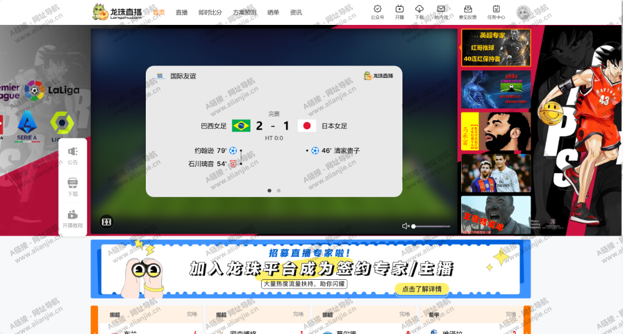The height and width of the screenshot is (334, 623).
Task: Click the Longzhu live dragon logo
Action: [x=117, y=12]
